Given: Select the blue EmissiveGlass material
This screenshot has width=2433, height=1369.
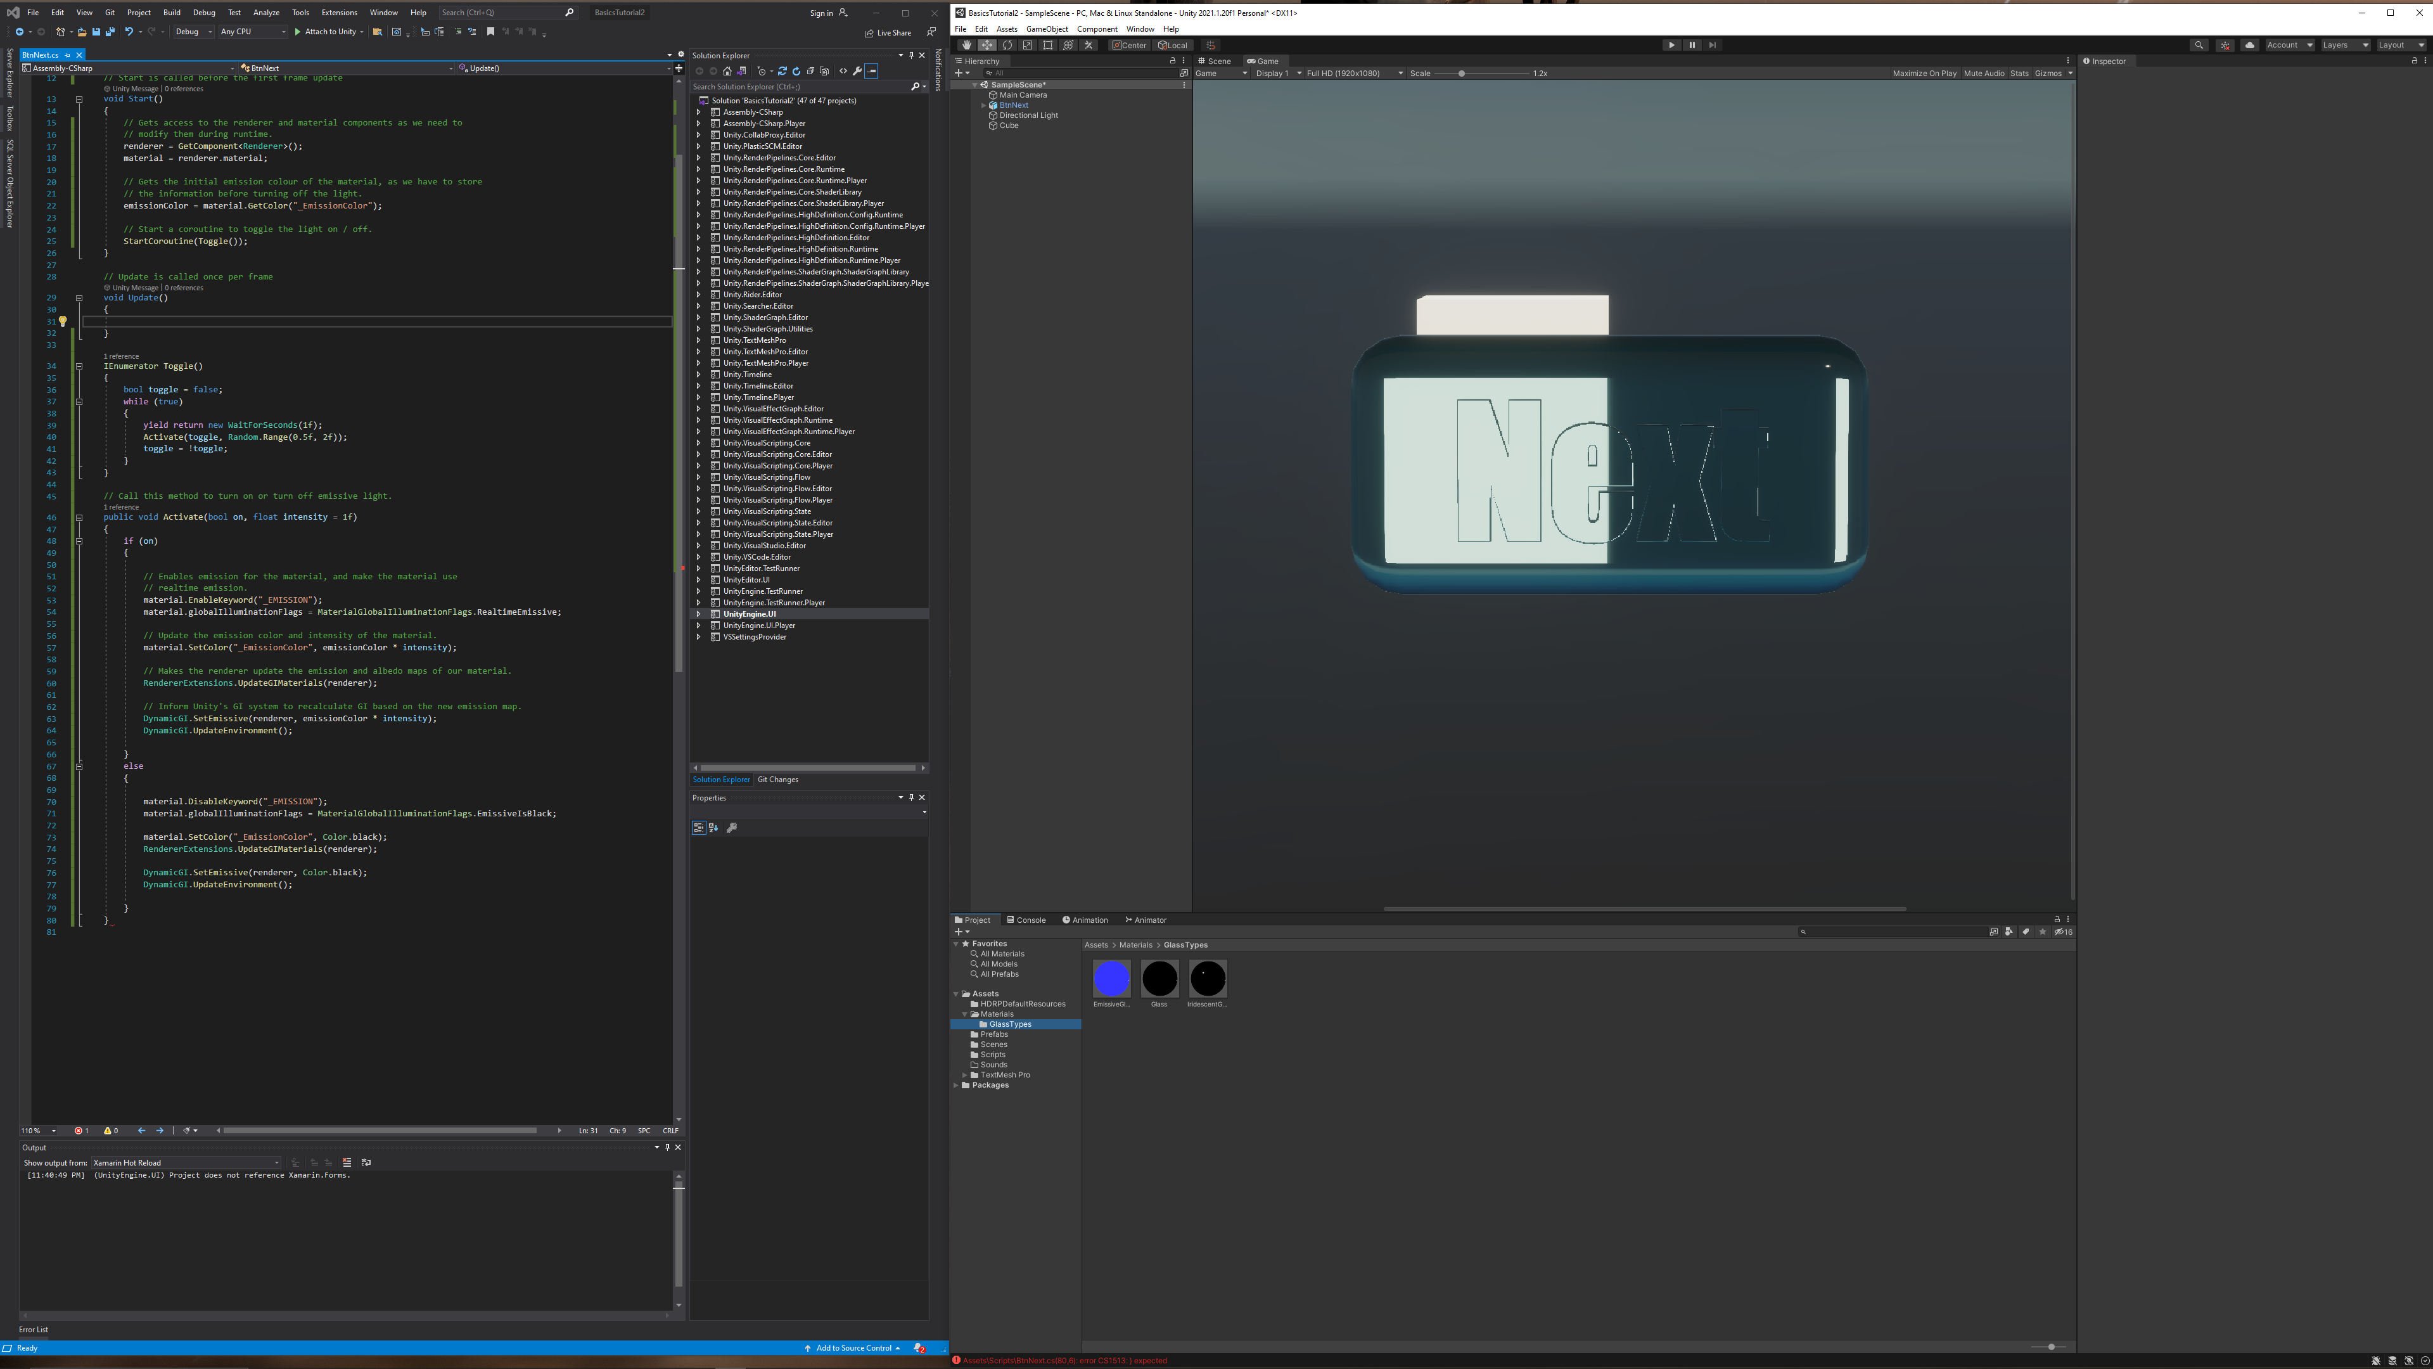Looking at the screenshot, I should coord(1112,979).
